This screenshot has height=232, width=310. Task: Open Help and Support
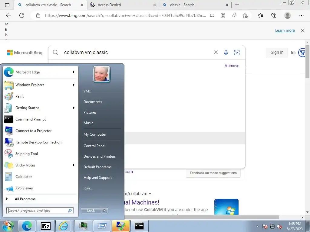pyautogui.click(x=98, y=178)
